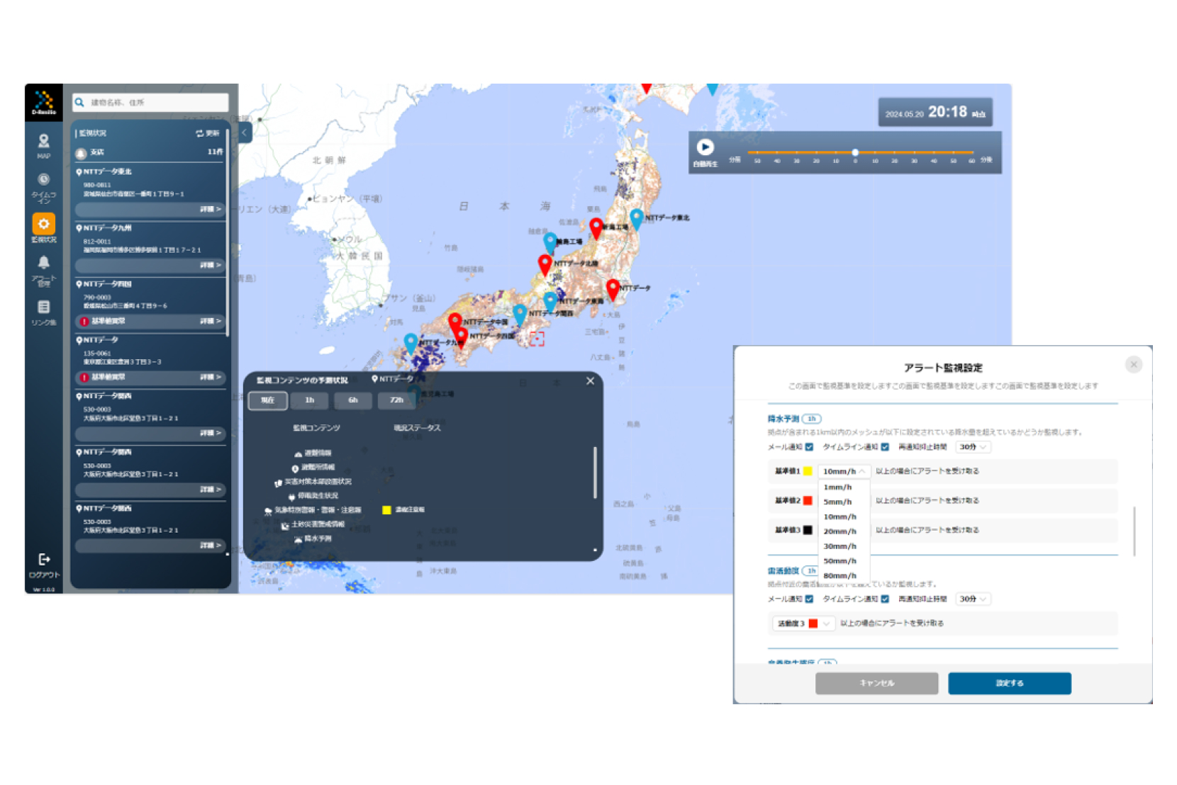Open the タイムライン clock icon

43,180
